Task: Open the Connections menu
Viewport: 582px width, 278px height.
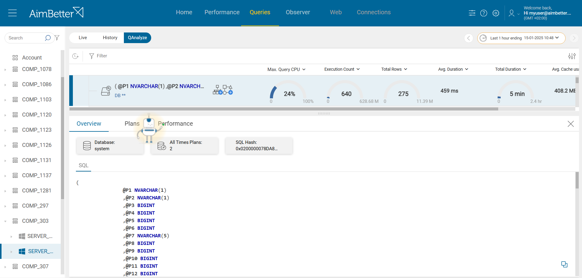Action: coord(374,12)
